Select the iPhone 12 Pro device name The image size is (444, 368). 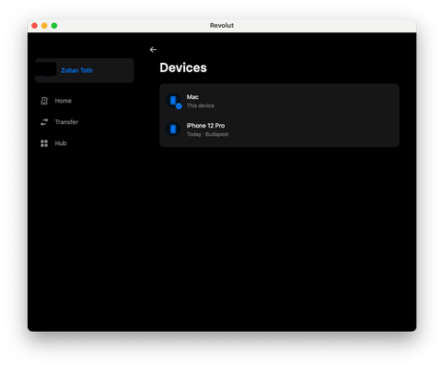[x=205, y=126]
